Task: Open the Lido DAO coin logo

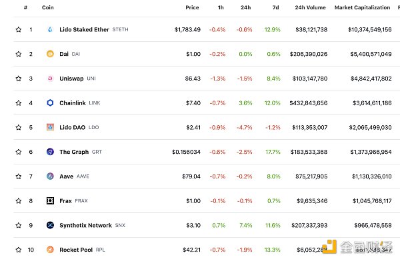Action: coord(50,127)
